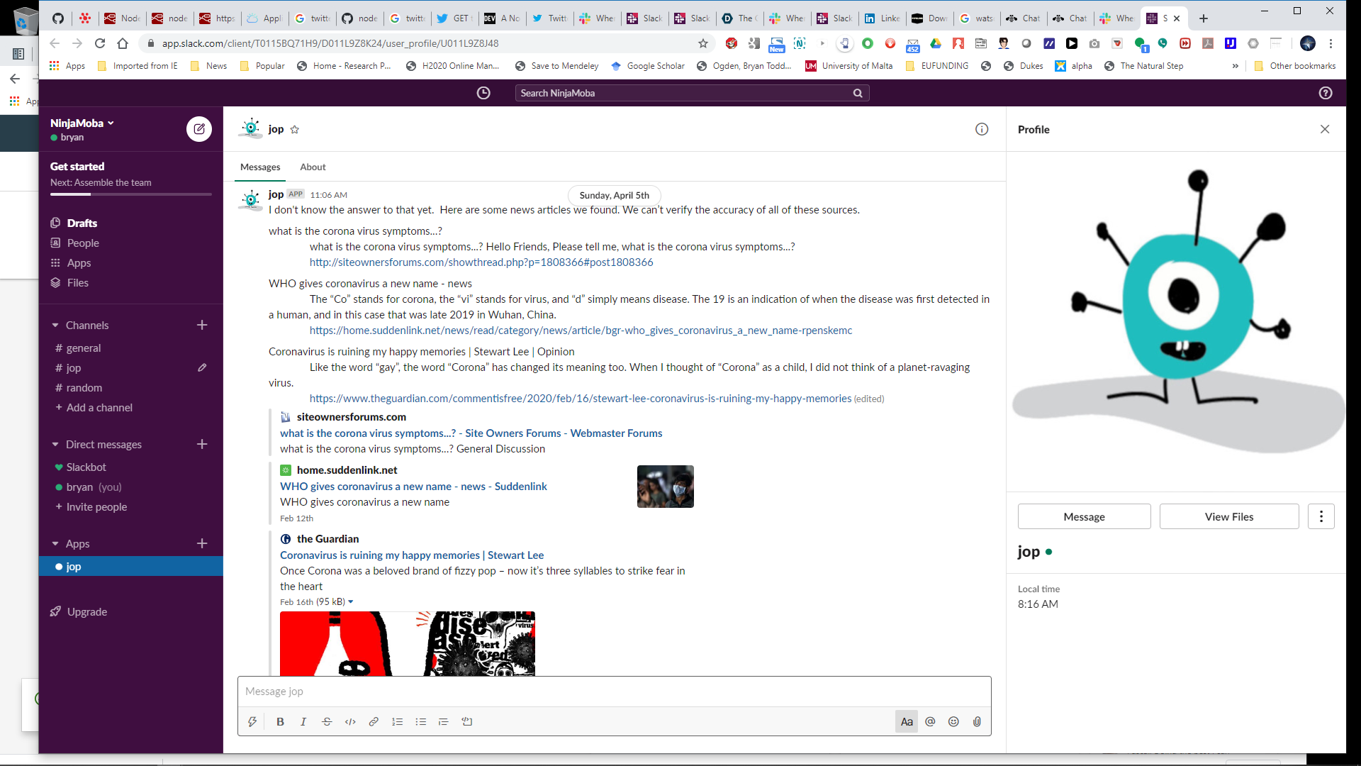Open conversation details info icon
1361x766 pixels.
point(982,129)
